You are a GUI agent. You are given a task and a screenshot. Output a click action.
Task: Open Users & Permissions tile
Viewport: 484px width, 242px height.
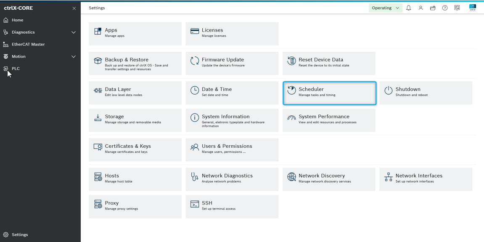[232, 149]
